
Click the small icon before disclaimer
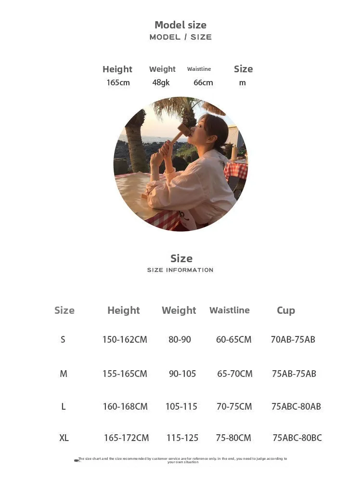[77, 460]
